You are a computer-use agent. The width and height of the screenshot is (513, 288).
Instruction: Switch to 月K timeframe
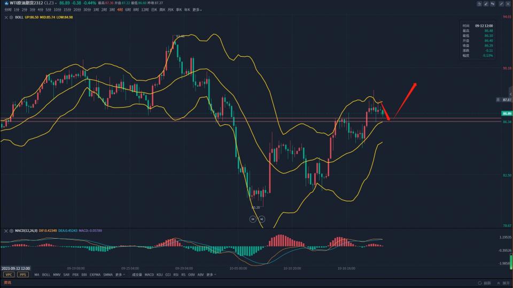click(170, 10)
